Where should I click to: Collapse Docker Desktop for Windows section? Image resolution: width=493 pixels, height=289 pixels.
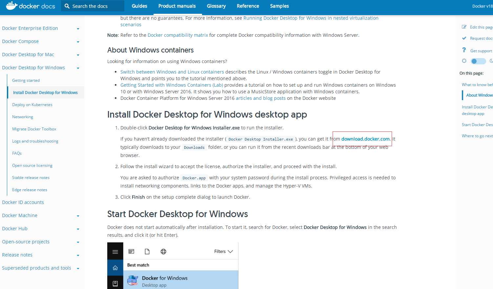tap(78, 68)
